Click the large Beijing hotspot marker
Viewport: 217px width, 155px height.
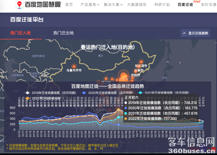pos(123,76)
